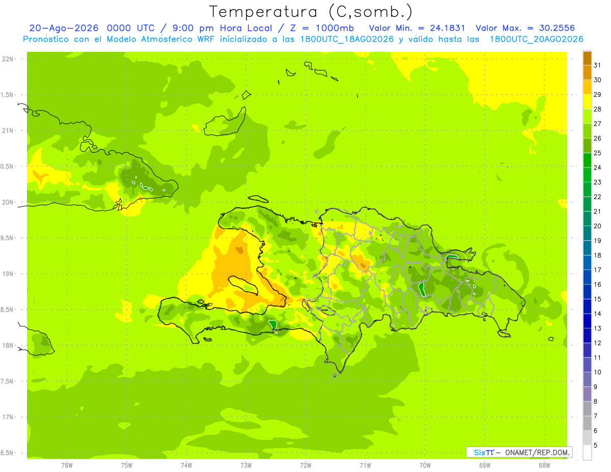Click the "72W" longitude label

click(x=305, y=465)
